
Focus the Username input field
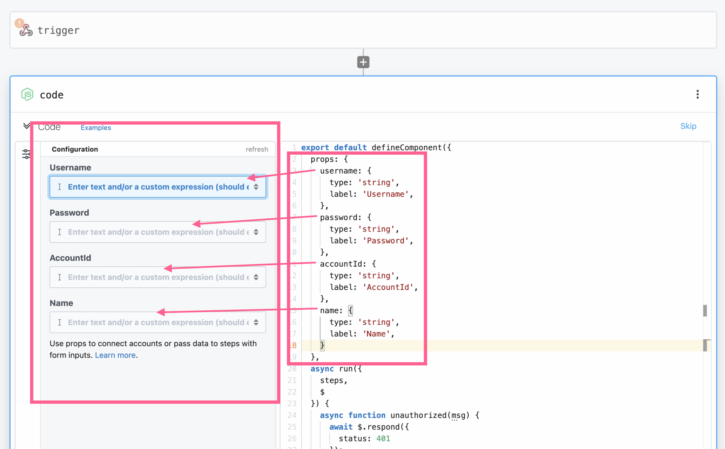pos(158,187)
